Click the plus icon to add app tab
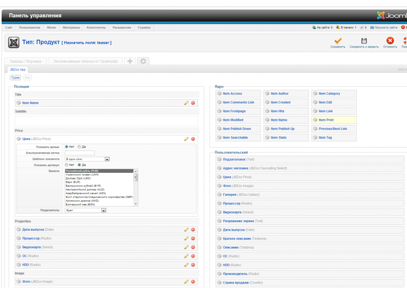The height and width of the screenshot is (288, 407). (130, 61)
